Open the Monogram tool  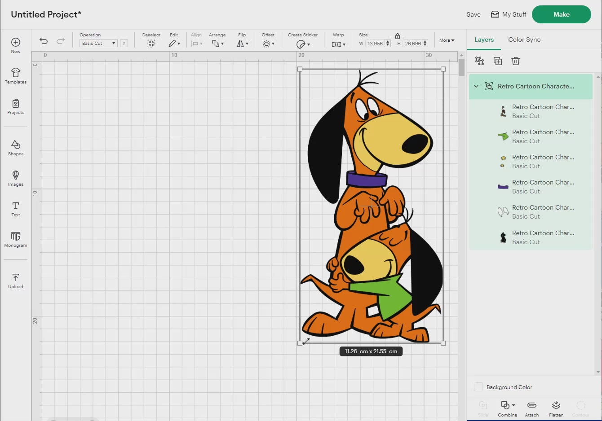point(16,239)
